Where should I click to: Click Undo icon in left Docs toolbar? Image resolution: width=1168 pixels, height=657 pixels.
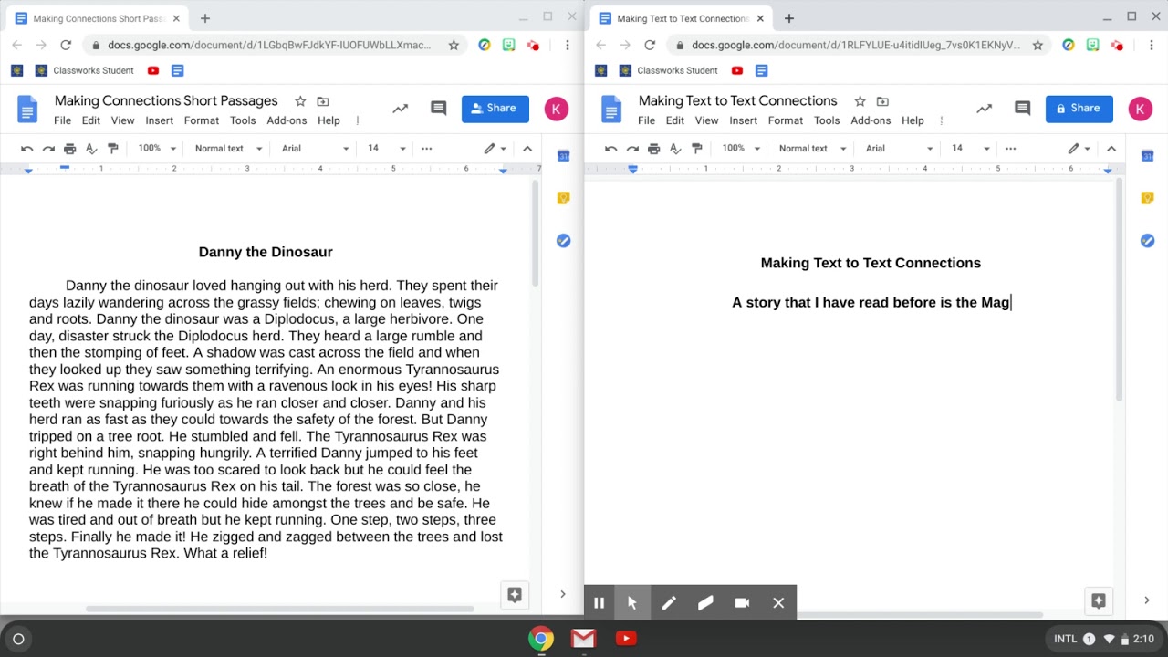click(27, 149)
